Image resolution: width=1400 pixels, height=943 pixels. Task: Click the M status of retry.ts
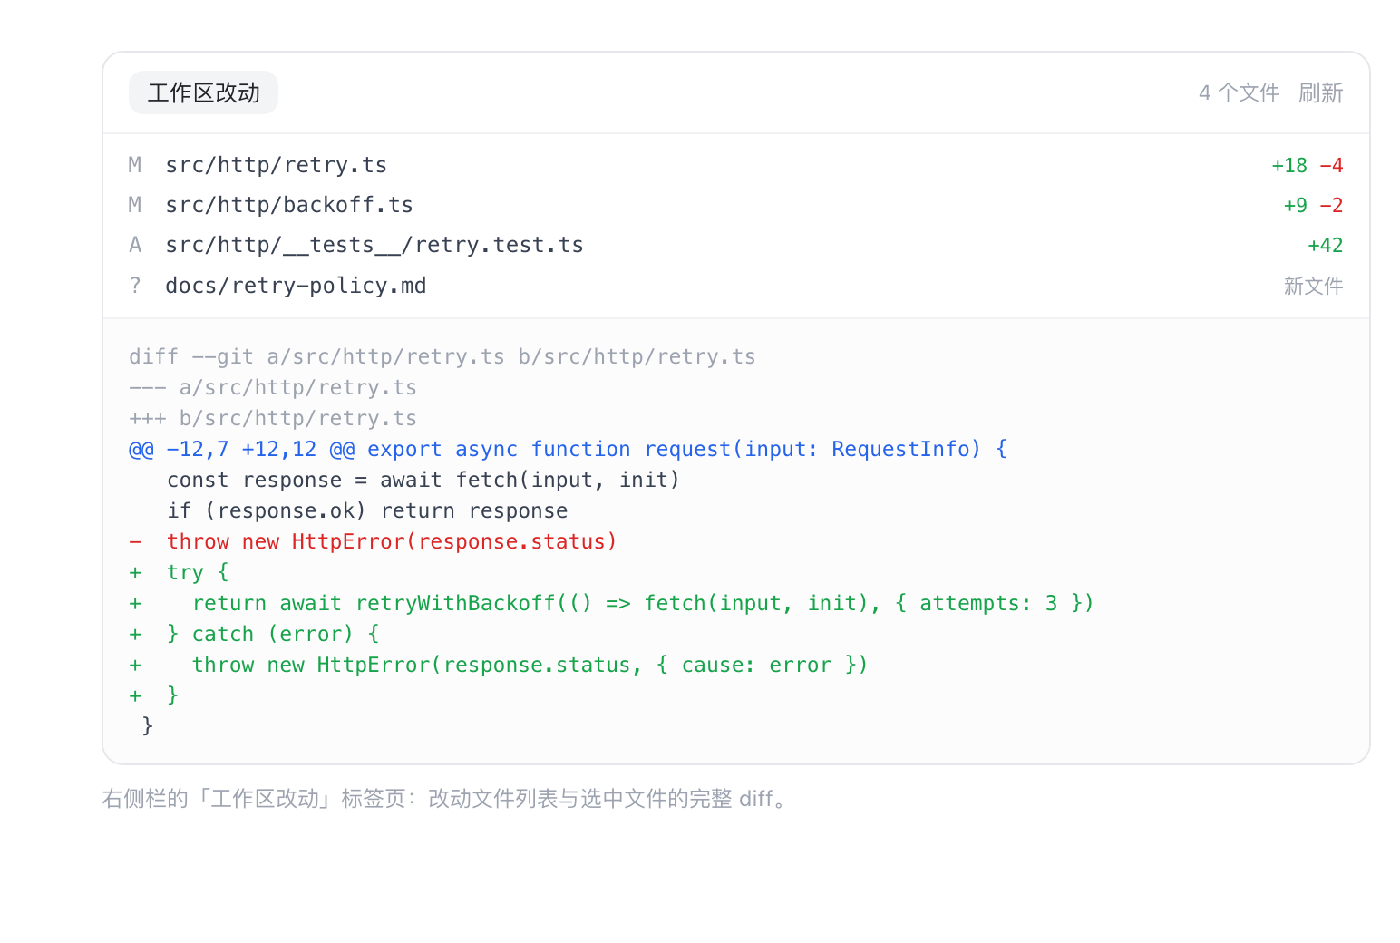[135, 165]
